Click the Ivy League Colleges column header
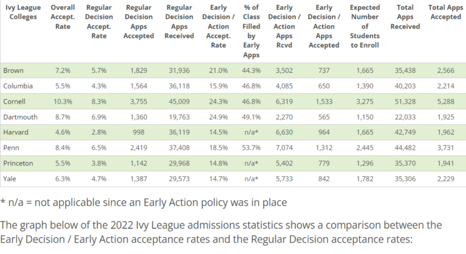 click(x=23, y=12)
